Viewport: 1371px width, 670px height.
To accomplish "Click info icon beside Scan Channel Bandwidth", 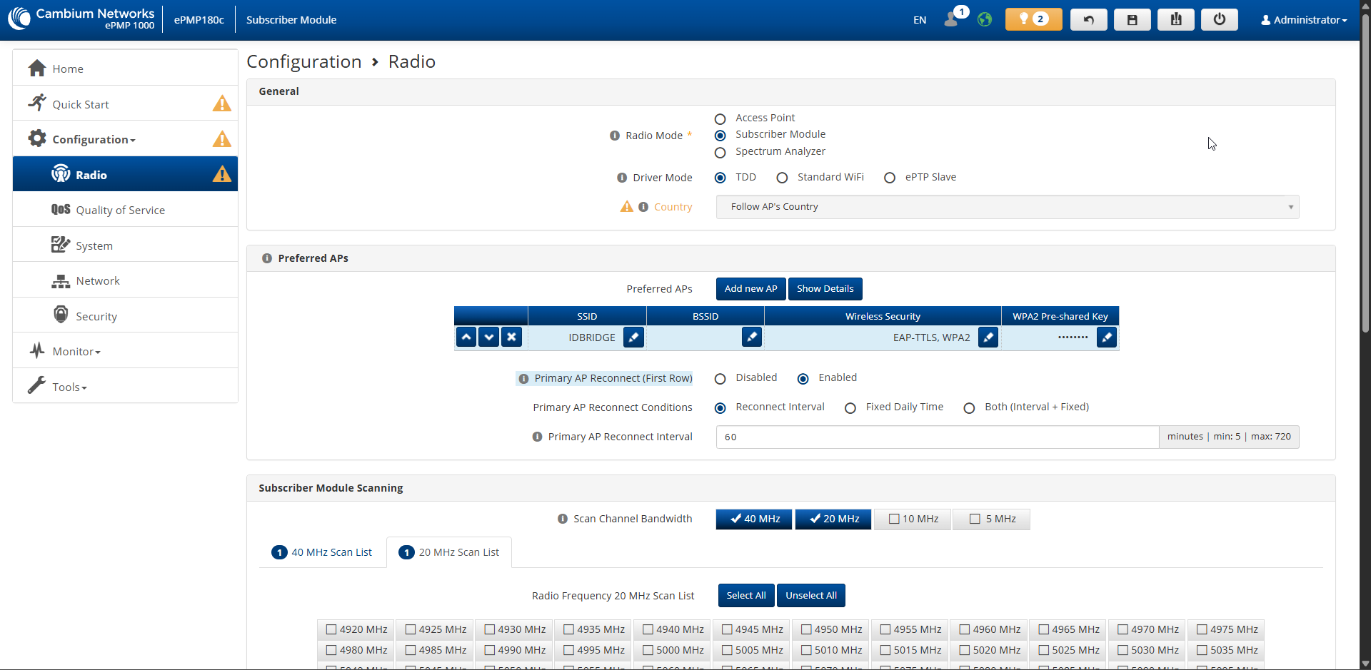I will 563,519.
